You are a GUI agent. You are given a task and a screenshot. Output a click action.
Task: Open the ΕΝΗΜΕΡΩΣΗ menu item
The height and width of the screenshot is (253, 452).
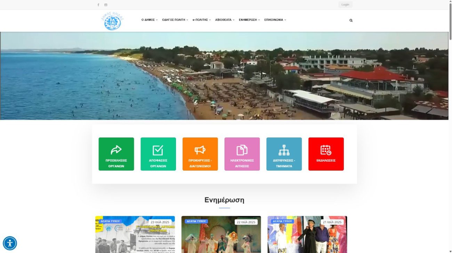coord(249,20)
